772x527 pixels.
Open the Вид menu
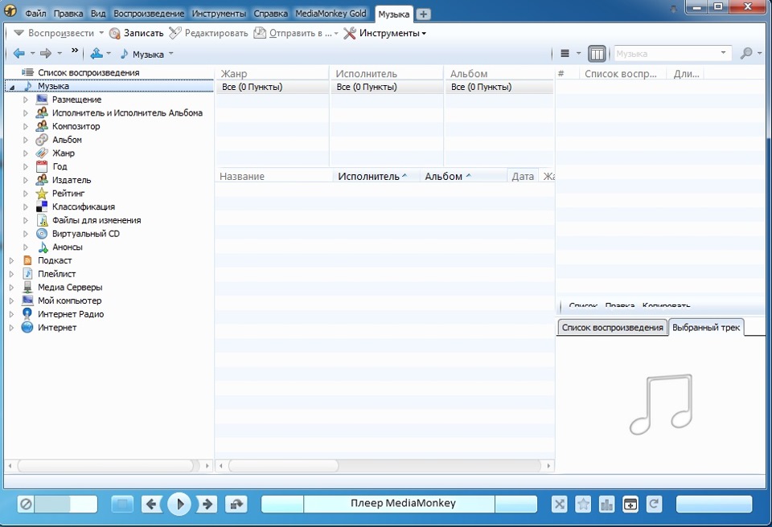pos(98,14)
